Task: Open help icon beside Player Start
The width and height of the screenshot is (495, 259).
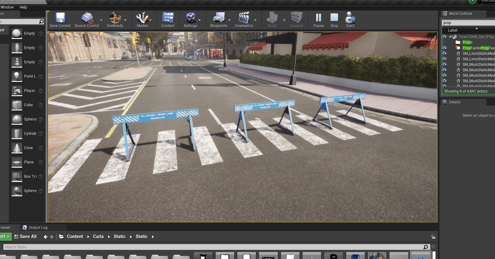Action: (41, 91)
